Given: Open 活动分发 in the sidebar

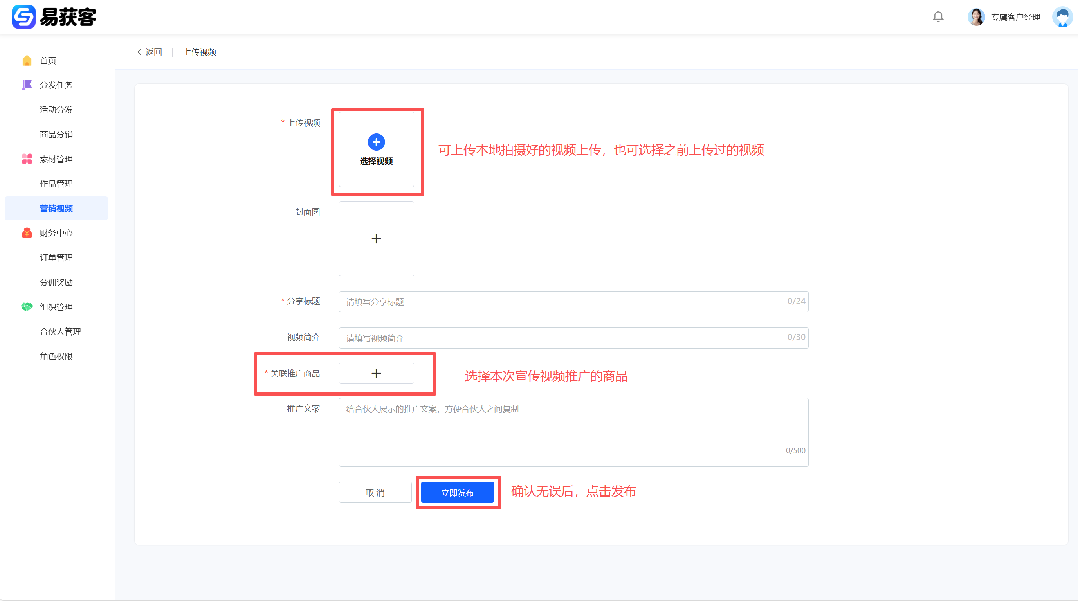Looking at the screenshot, I should (56, 110).
